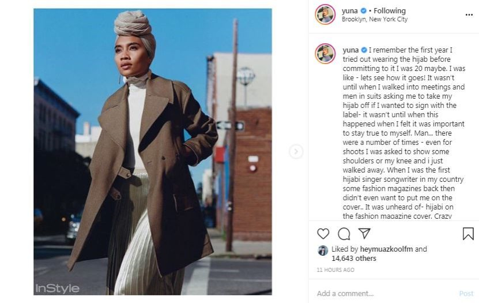Open the three-dots more options menu
Screen dimensions: 479x303
(469, 15)
